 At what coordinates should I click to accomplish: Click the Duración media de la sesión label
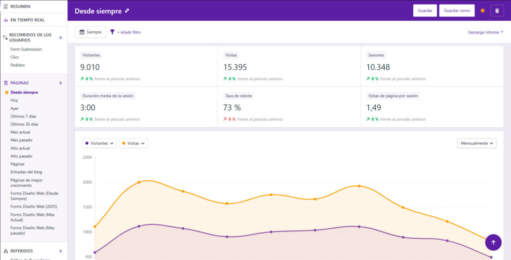pyautogui.click(x=108, y=96)
